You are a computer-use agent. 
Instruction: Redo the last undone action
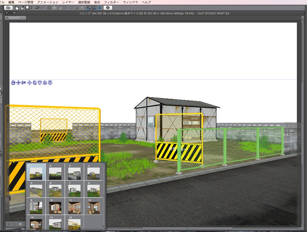42,8
